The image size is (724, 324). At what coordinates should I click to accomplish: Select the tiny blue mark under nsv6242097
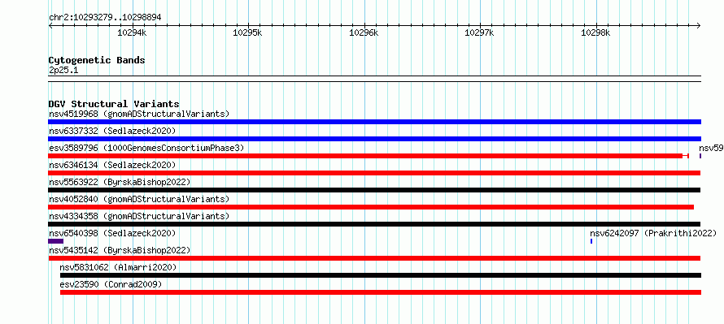(591, 241)
